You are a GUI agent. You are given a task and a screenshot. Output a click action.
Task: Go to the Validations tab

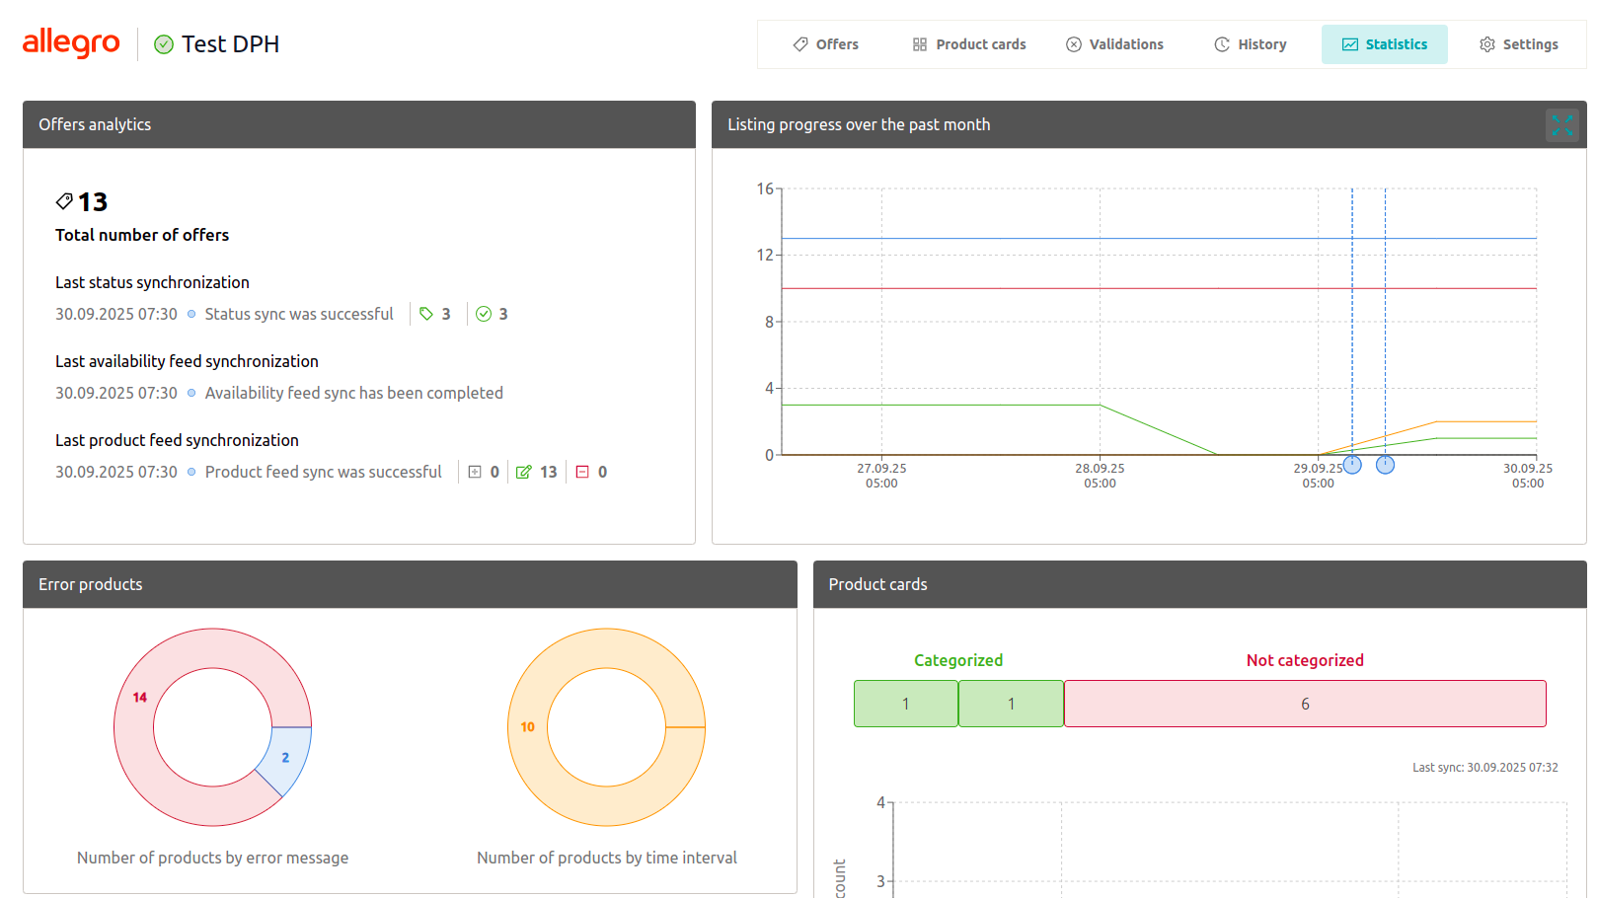point(1114,44)
